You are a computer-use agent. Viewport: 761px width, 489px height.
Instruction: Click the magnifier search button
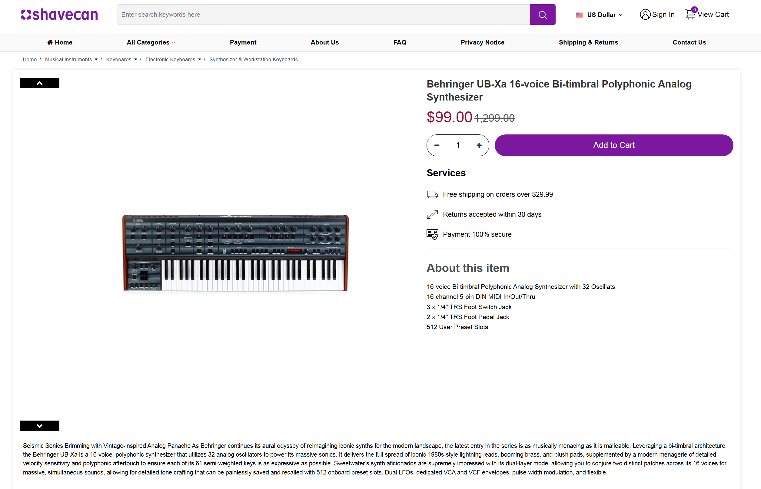[x=542, y=15]
